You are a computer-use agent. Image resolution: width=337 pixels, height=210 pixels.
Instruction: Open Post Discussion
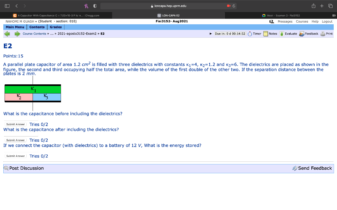tap(24, 168)
